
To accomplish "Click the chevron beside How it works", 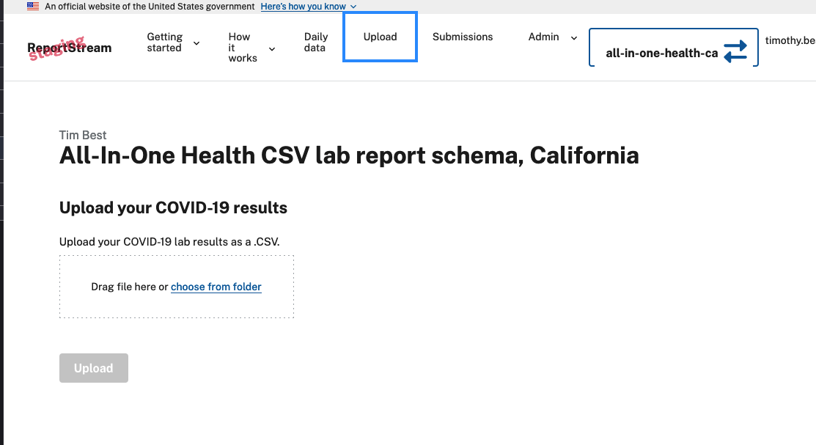I will pos(271,48).
